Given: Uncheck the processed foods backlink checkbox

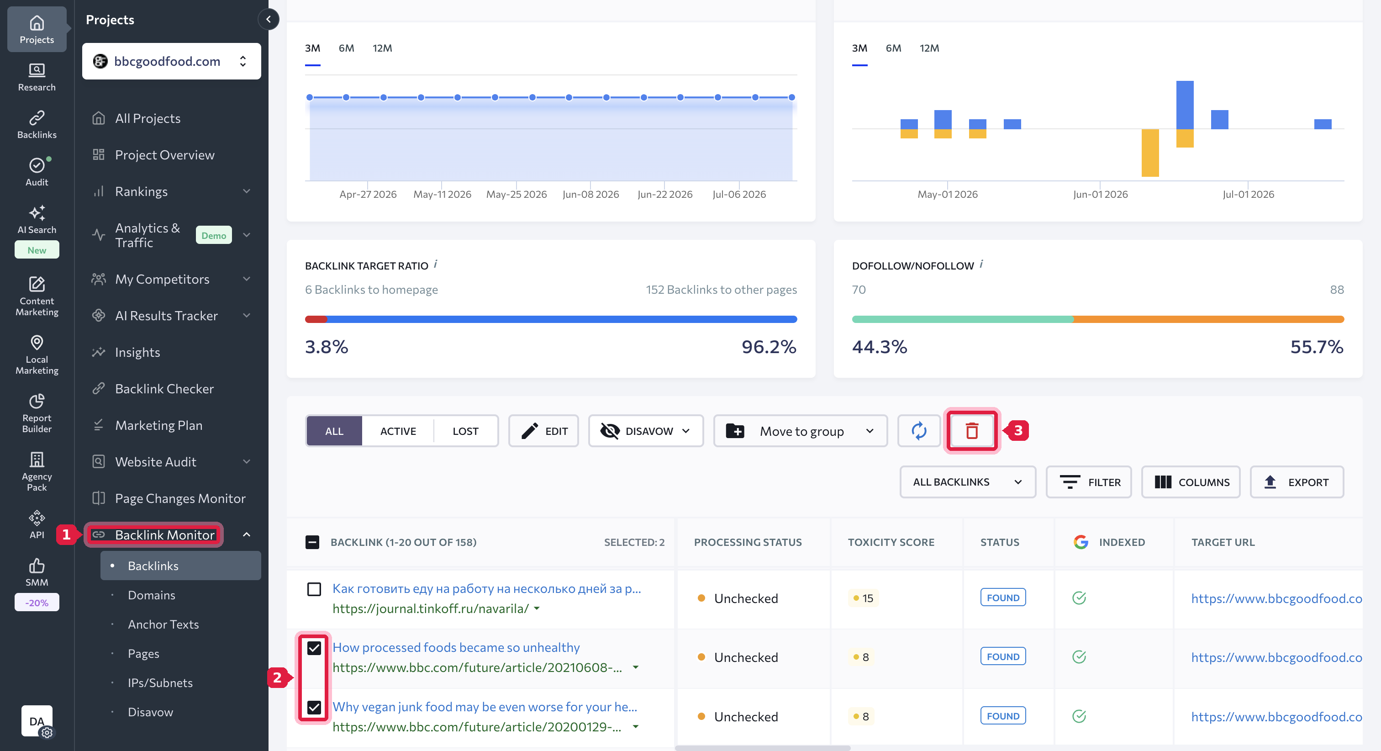Looking at the screenshot, I should (x=314, y=648).
